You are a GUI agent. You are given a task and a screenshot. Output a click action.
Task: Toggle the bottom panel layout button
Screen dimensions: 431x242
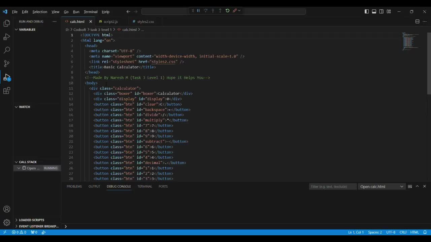[374, 11]
